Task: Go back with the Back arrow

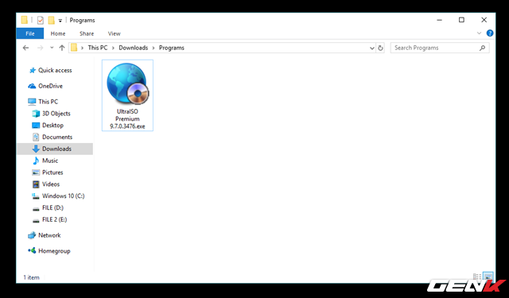Action: [25, 48]
